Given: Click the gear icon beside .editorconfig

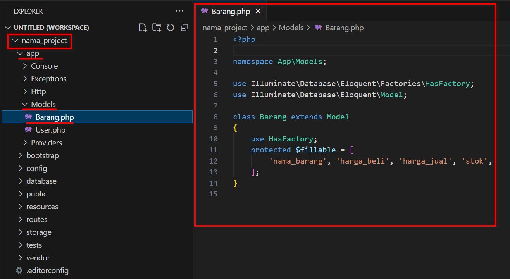Looking at the screenshot, I should [19, 270].
